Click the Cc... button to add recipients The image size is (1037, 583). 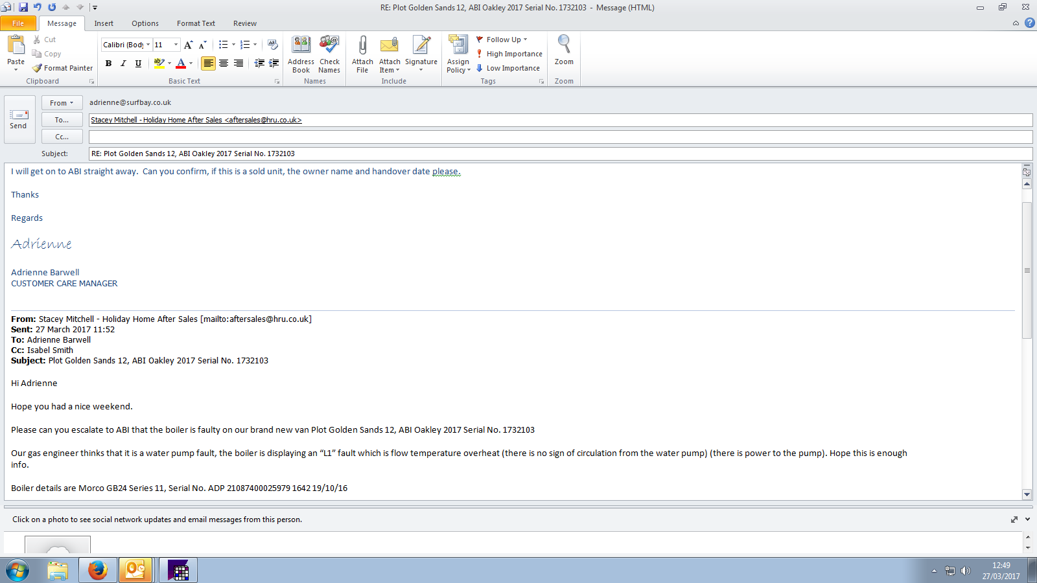(x=62, y=137)
